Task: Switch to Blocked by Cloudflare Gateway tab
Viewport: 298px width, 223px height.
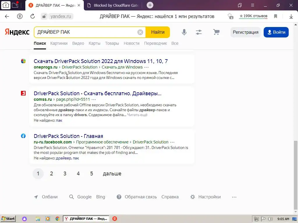Action: (x=113, y=5)
